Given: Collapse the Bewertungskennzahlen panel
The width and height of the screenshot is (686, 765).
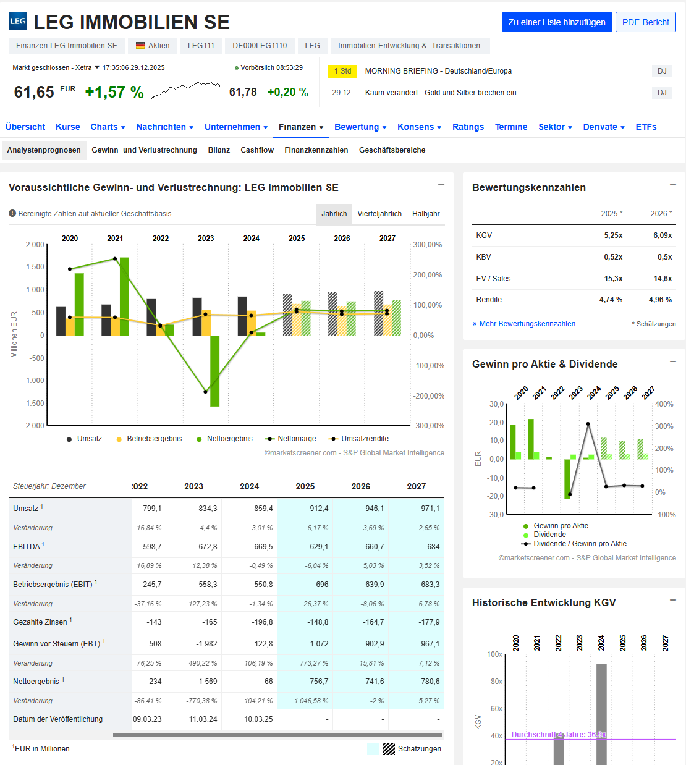Looking at the screenshot, I should [673, 185].
